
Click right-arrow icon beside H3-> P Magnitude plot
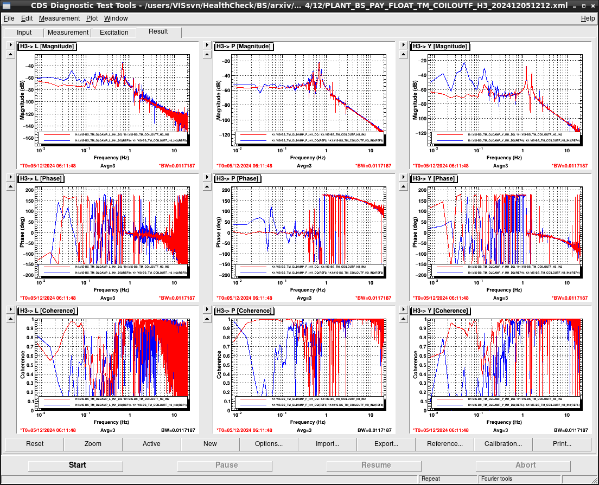point(207,45)
